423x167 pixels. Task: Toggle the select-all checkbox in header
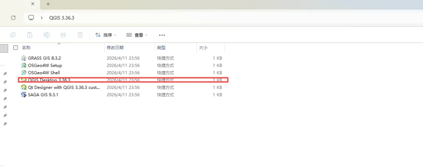pos(16,48)
